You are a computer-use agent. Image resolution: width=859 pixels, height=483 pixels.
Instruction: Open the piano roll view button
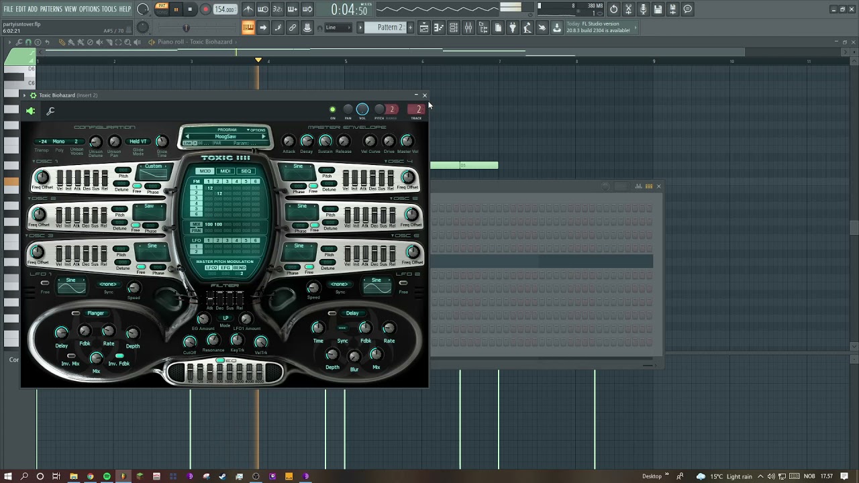click(x=438, y=28)
